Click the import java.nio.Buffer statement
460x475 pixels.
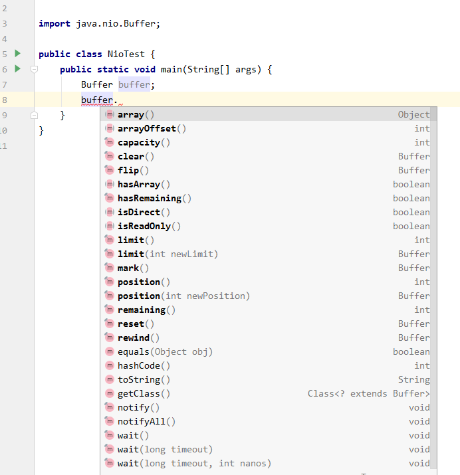[100, 24]
